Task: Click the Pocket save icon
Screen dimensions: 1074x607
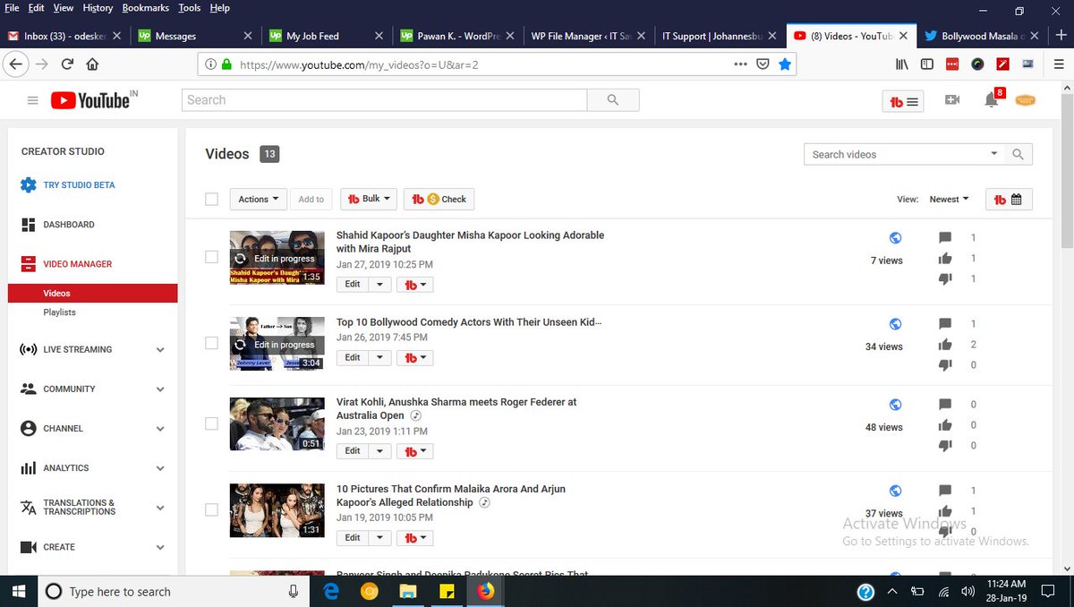Action: point(763,64)
